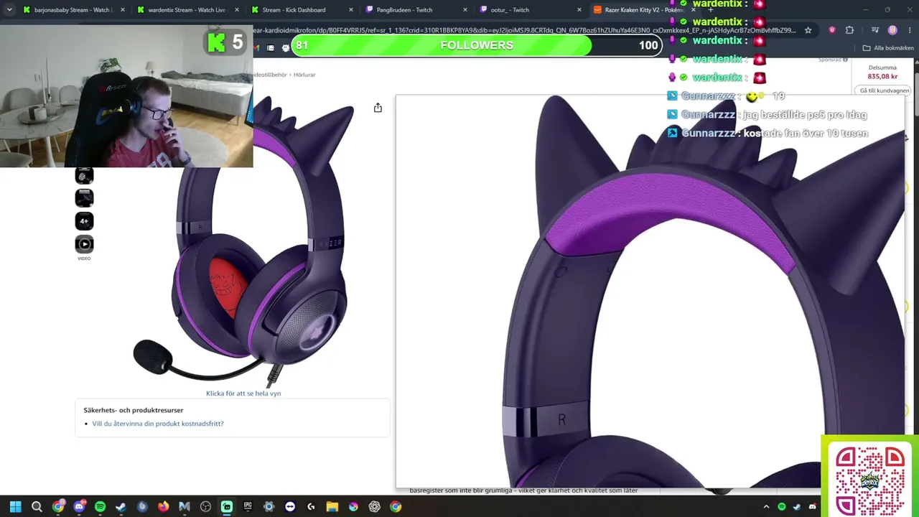
Task: Open the tab search dropdown arrow
Action: point(9,10)
